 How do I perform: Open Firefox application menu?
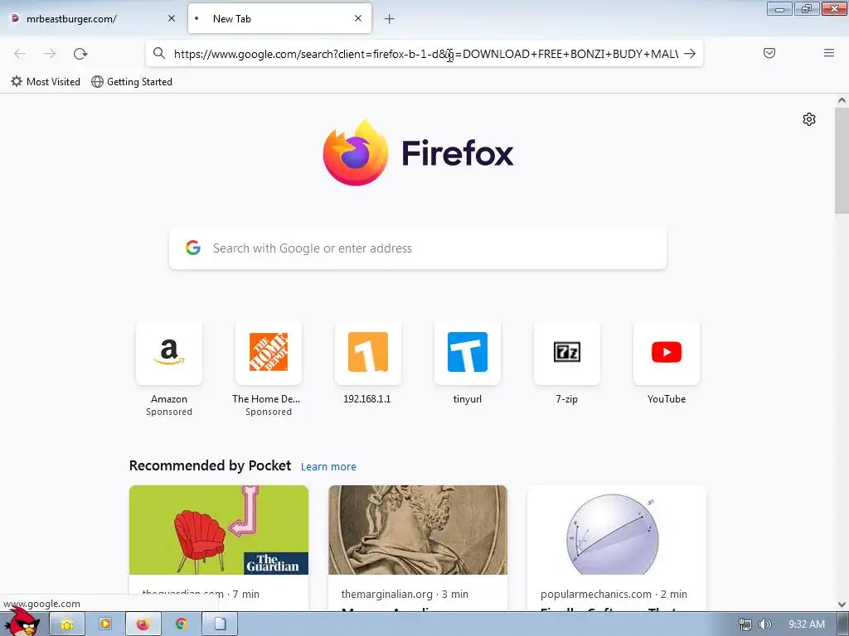829,53
